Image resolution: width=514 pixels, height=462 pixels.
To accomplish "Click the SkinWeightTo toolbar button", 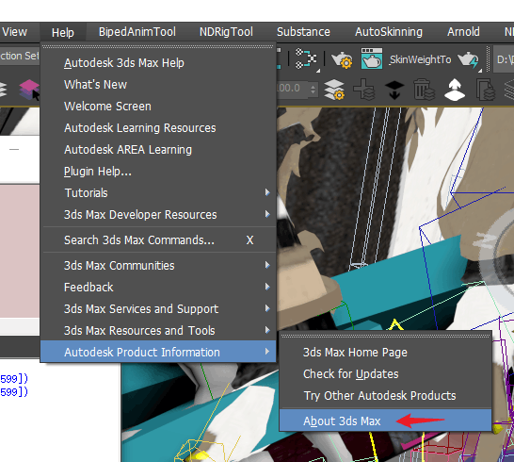I will pyautogui.click(x=420, y=59).
